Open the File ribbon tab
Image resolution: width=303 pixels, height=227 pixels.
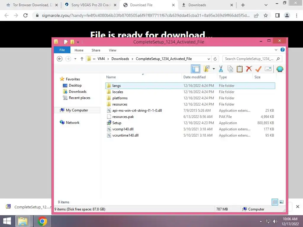click(x=62, y=50)
